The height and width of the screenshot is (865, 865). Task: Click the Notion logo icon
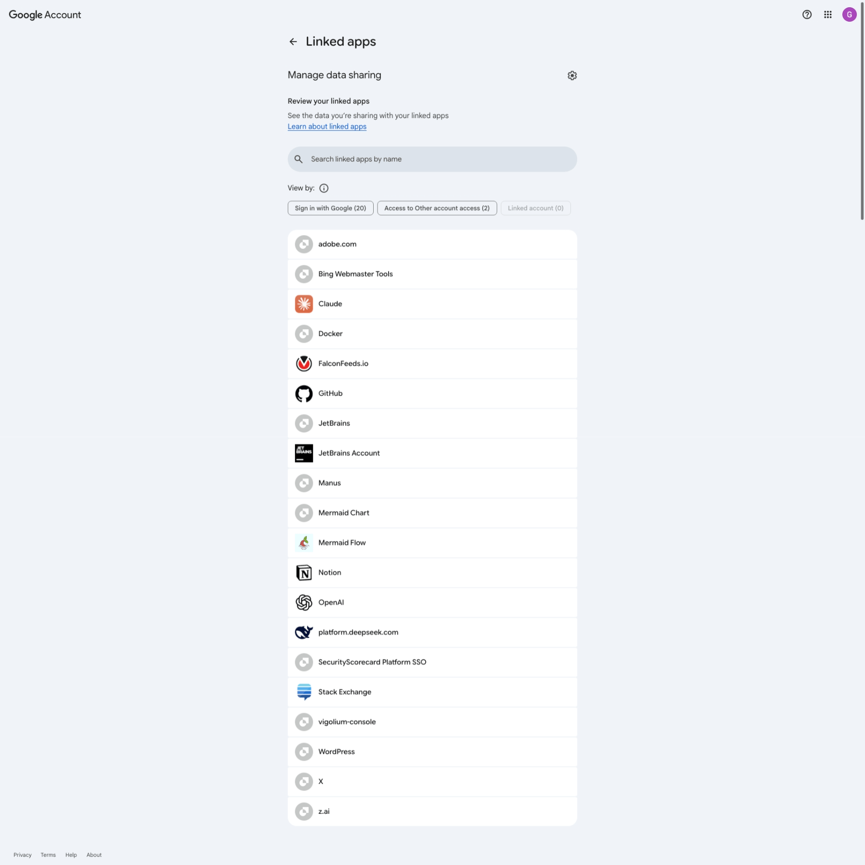point(304,573)
